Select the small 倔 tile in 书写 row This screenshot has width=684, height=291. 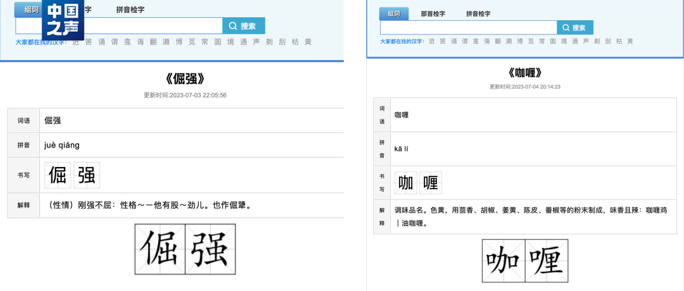58,175
